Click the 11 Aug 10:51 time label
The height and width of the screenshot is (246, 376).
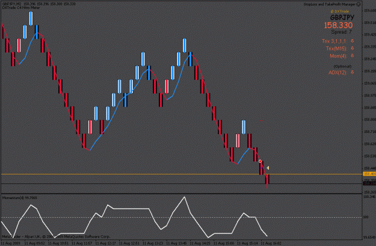(x=58, y=243)
